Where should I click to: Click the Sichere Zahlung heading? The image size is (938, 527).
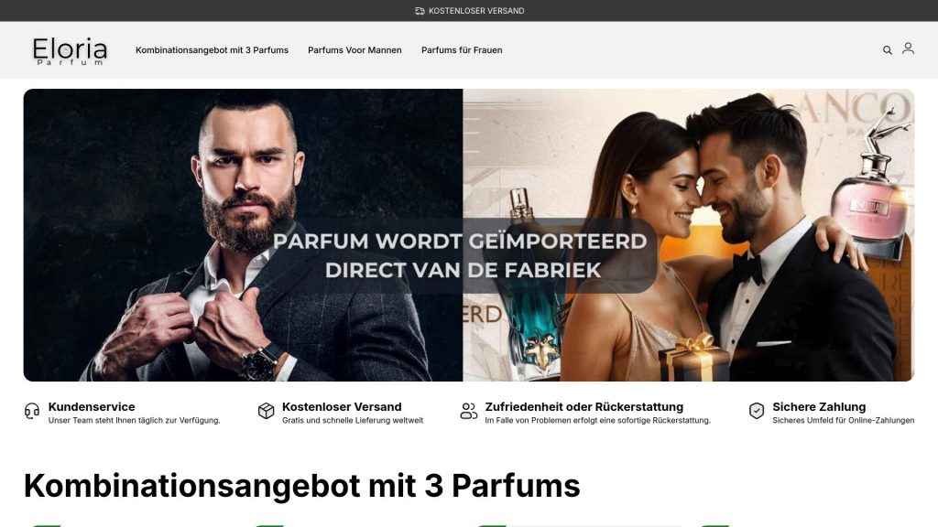coord(819,407)
